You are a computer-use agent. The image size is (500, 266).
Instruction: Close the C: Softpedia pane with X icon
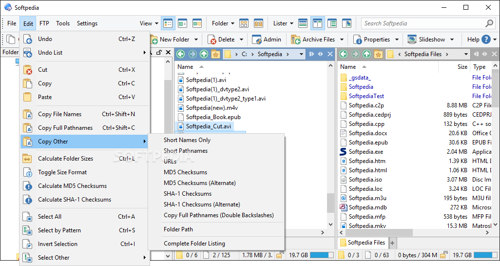pos(330,54)
